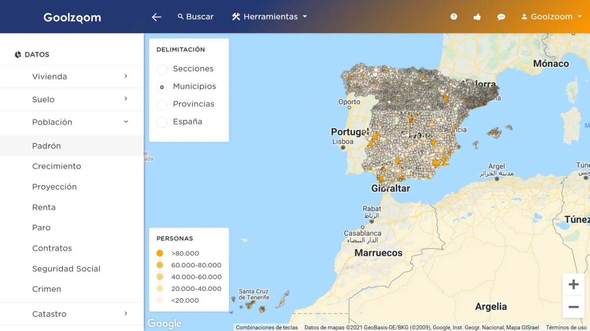The height and width of the screenshot is (331, 590).
Task: Click the Lisboa city marker
Action: (343, 147)
